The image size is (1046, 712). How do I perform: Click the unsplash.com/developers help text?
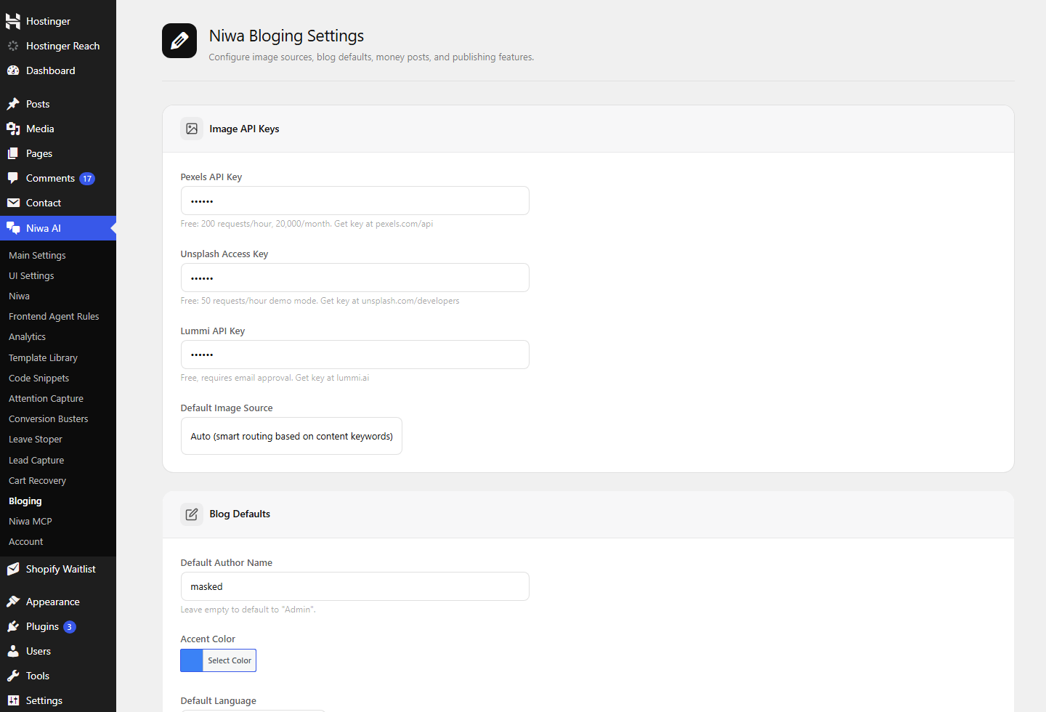320,301
